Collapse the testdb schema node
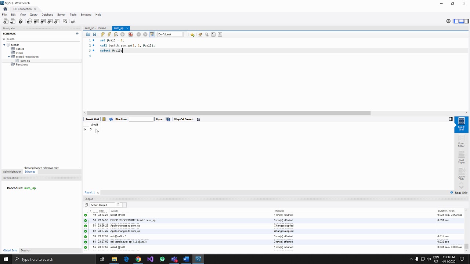Image resolution: width=470 pixels, height=264 pixels. (x=4, y=45)
